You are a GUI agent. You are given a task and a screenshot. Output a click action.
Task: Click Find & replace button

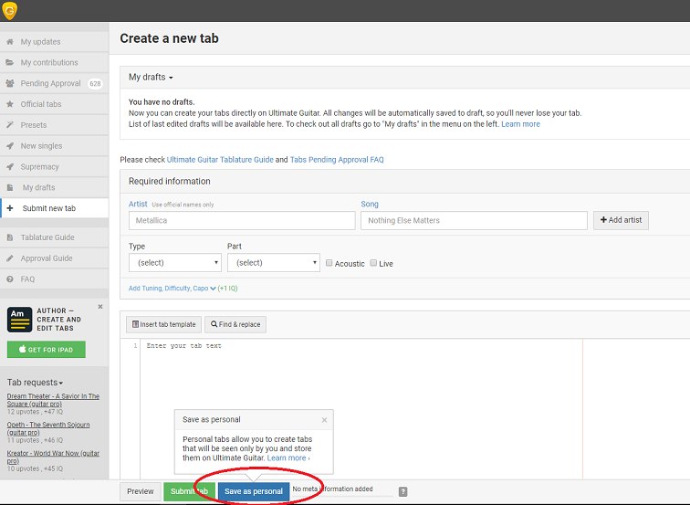(235, 324)
